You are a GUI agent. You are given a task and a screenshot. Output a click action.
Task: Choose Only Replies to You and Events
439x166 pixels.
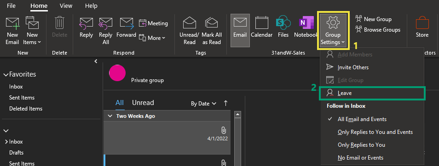pyautogui.click(x=372, y=132)
